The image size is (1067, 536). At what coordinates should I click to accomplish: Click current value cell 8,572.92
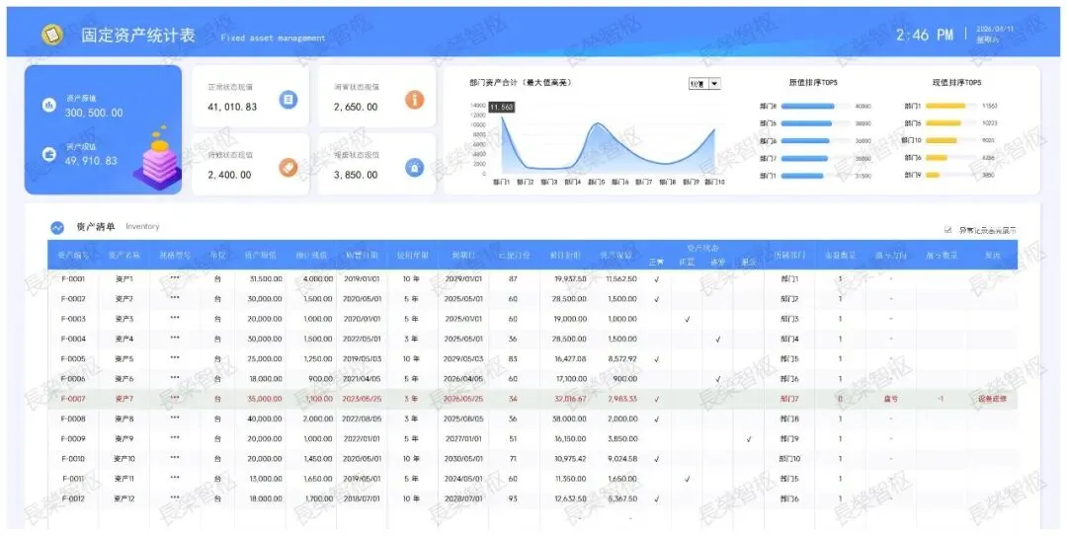[x=617, y=358]
